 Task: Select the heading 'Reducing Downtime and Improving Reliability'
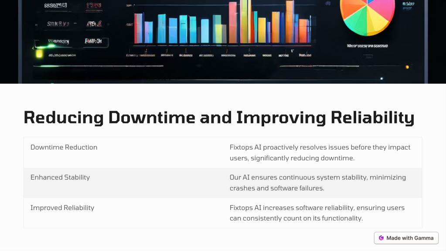[219, 118]
